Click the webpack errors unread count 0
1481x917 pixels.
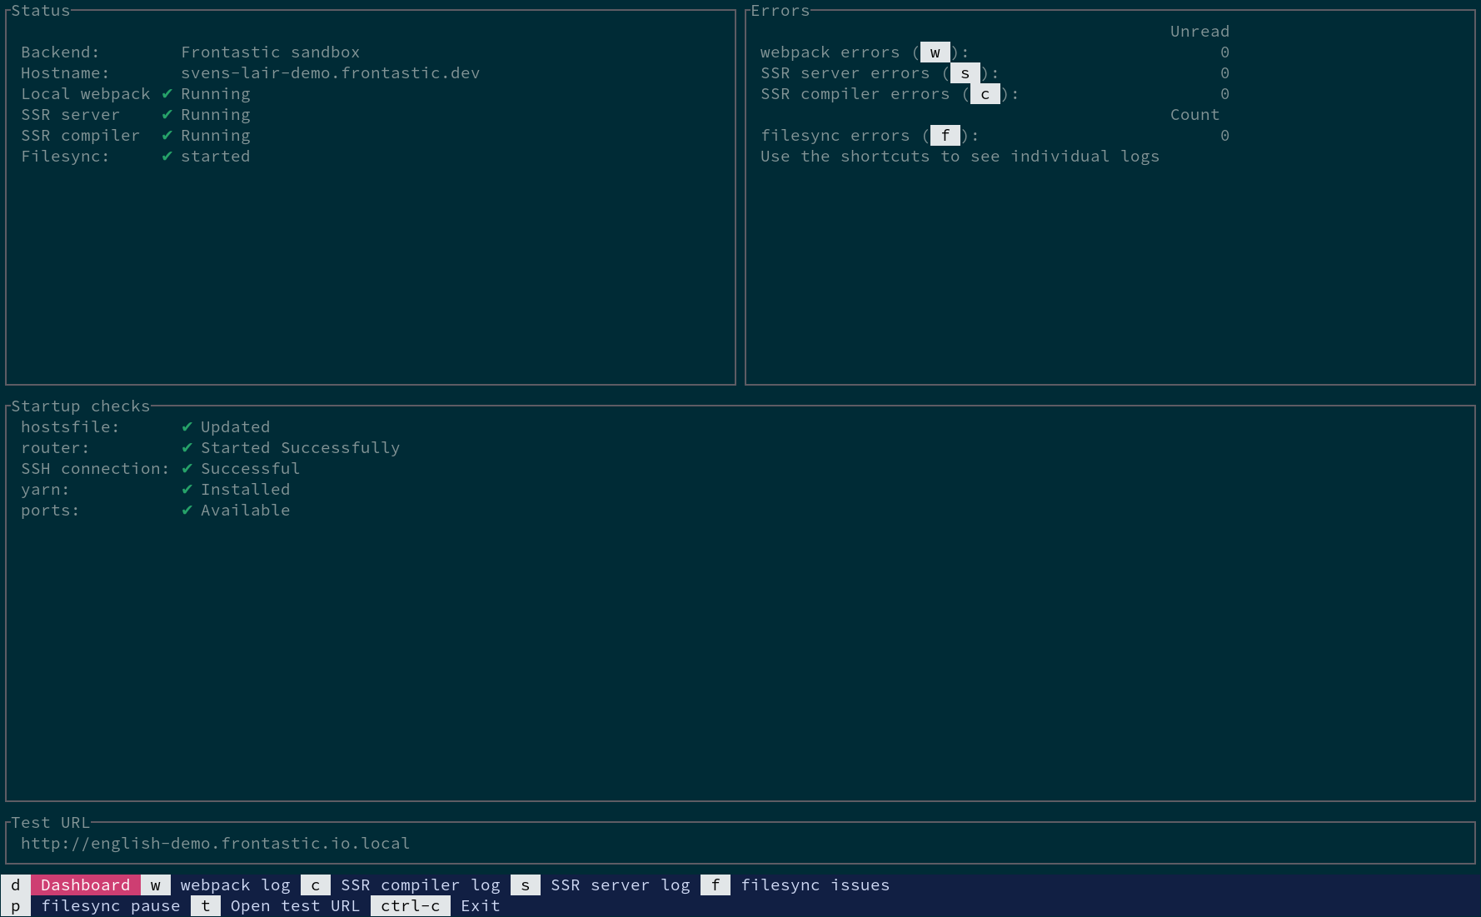(1225, 52)
